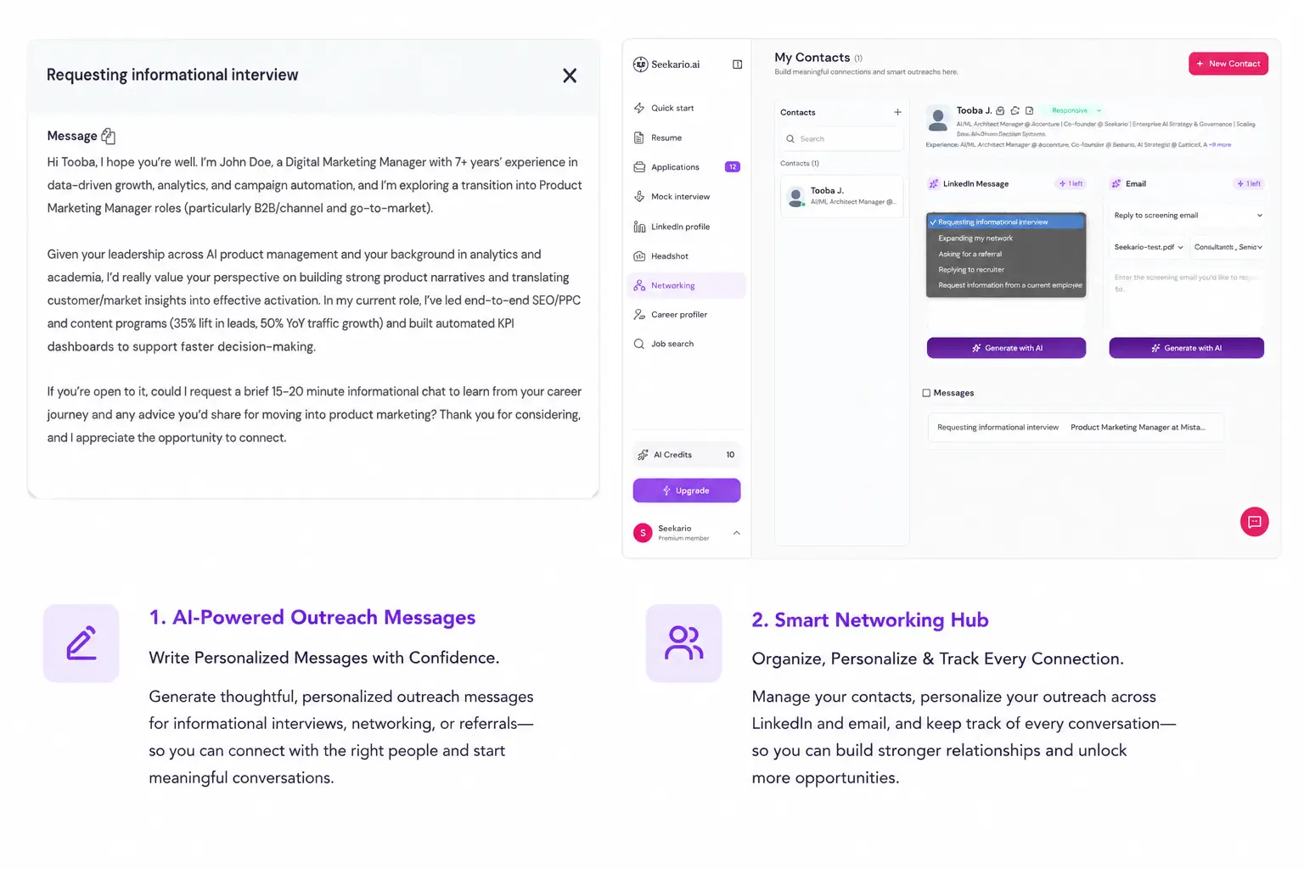Open Job search in the sidebar

coord(686,344)
